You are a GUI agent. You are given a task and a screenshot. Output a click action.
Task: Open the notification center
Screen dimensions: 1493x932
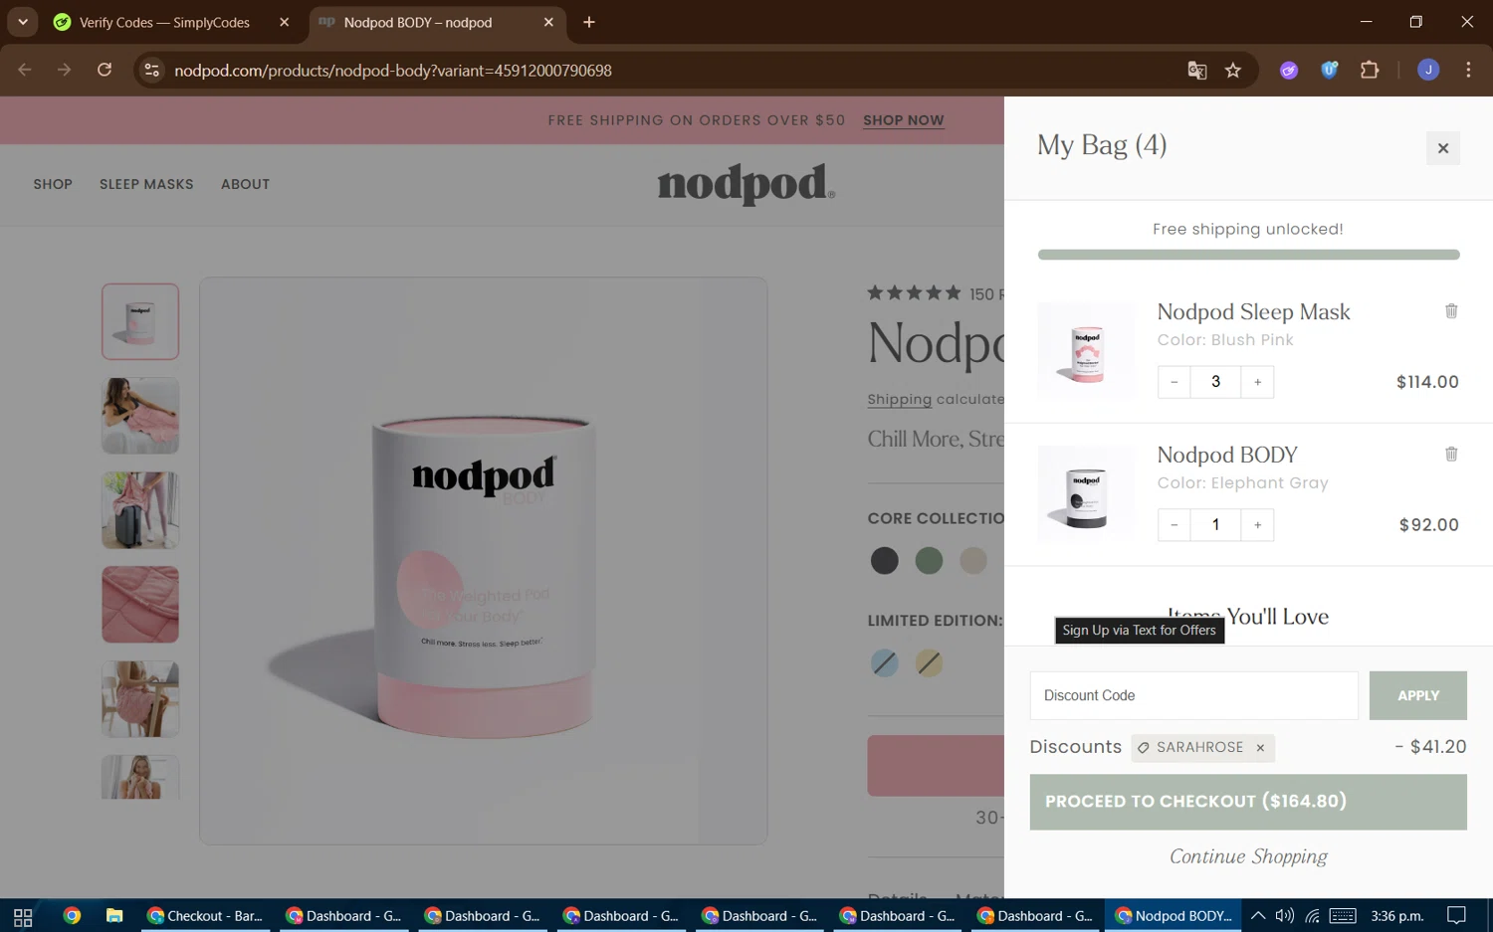1456,916
